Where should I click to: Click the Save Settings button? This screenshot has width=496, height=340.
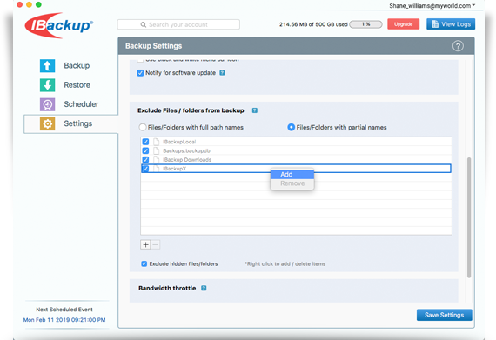(x=444, y=315)
